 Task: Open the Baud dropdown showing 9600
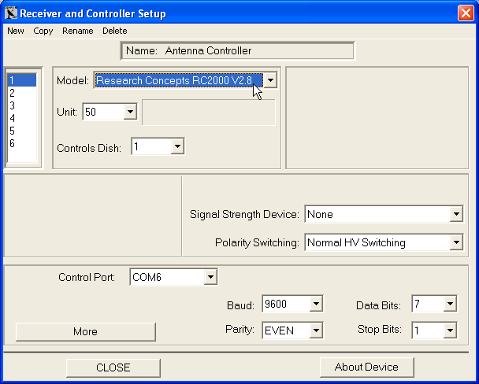pyautogui.click(x=292, y=304)
